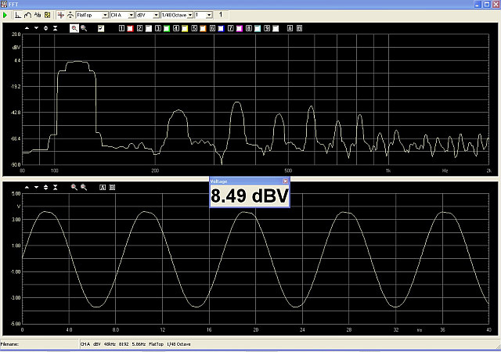Pick the orange trace 5 color swatch

(x=204, y=28)
